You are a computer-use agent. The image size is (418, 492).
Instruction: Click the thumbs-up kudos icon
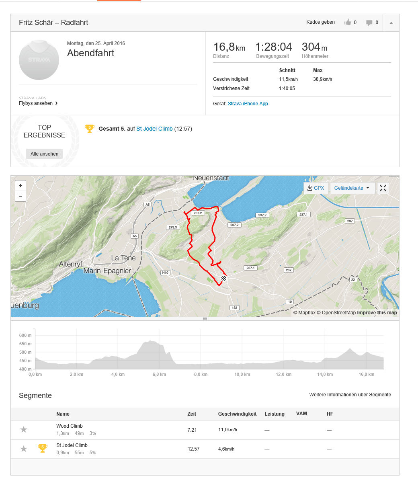point(348,23)
